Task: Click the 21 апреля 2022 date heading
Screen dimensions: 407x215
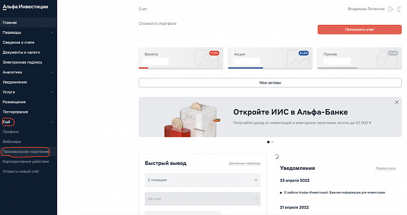Action: pyautogui.click(x=295, y=207)
